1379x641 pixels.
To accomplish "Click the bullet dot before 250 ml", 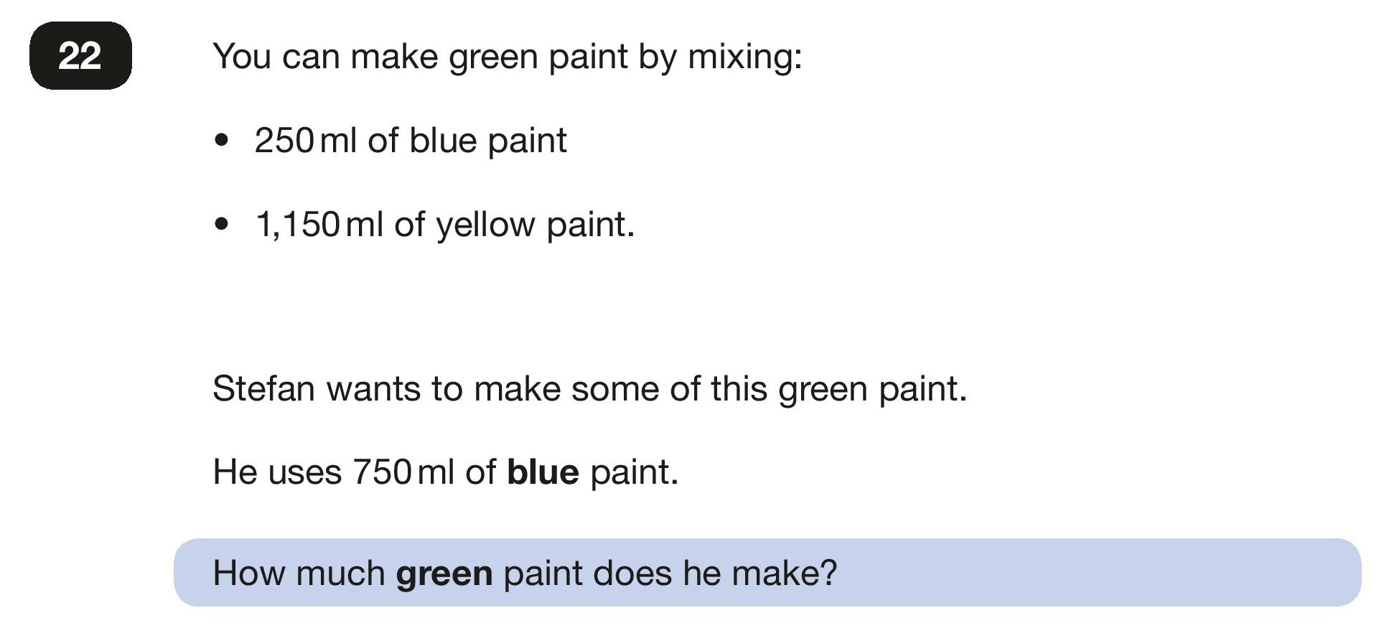I will click(222, 140).
